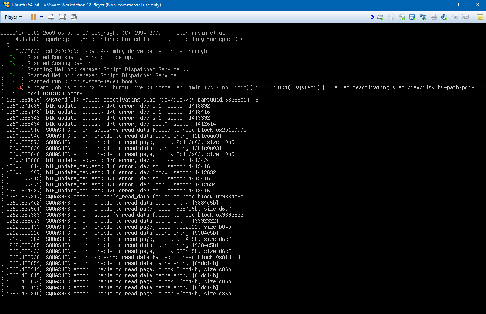Viewport: 486px width, 314px height.
Task: Click the sound card device icon
Action: point(444,17)
